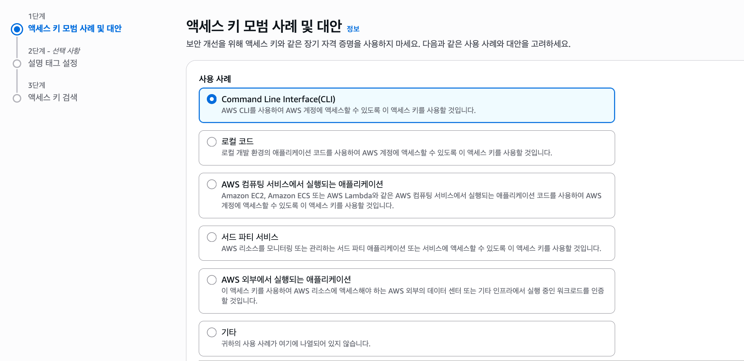The image size is (744, 361).
Task: Click the step 3 circle indicator
Action: point(17,98)
